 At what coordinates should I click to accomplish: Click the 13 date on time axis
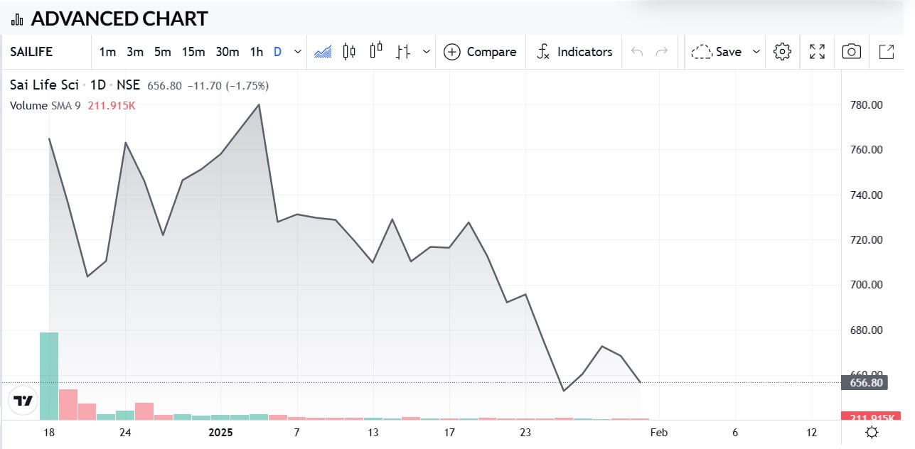pyautogui.click(x=373, y=433)
